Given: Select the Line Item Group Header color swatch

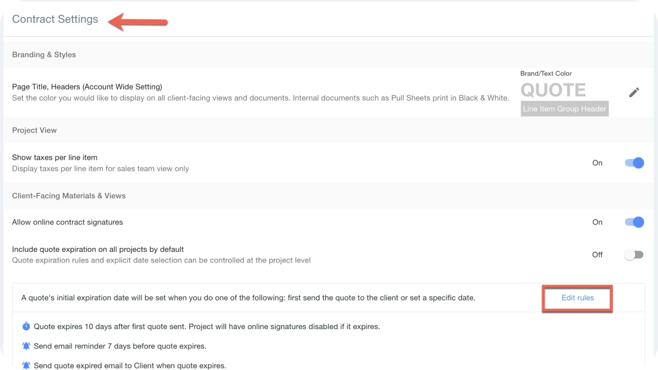Looking at the screenshot, I should coord(564,109).
